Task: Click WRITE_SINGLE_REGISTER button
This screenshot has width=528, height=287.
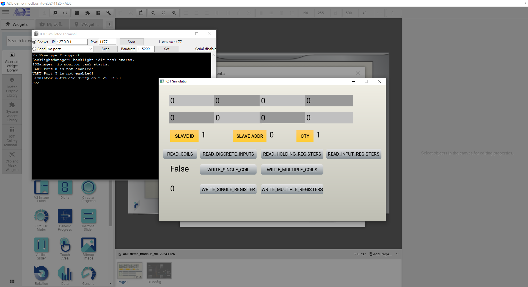Action: click(228, 189)
